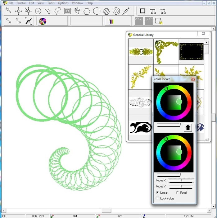Viewport: 217px width, 218px height.
Task: Click the first gray curve button
Action: click(x=139, y=21)
